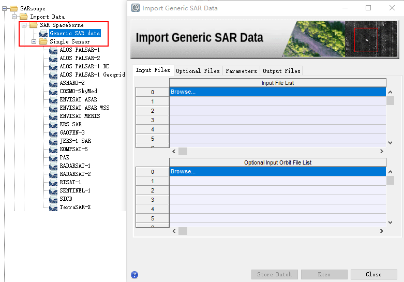404x282 pixels.
Task: Click the Input File List column header
Action: pyautogui.click(x=277, y=83)
